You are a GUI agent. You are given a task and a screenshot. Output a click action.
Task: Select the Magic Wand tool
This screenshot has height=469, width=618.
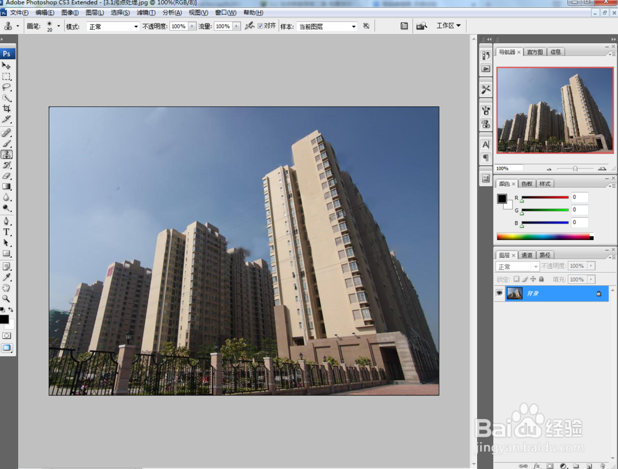(6, 98)
